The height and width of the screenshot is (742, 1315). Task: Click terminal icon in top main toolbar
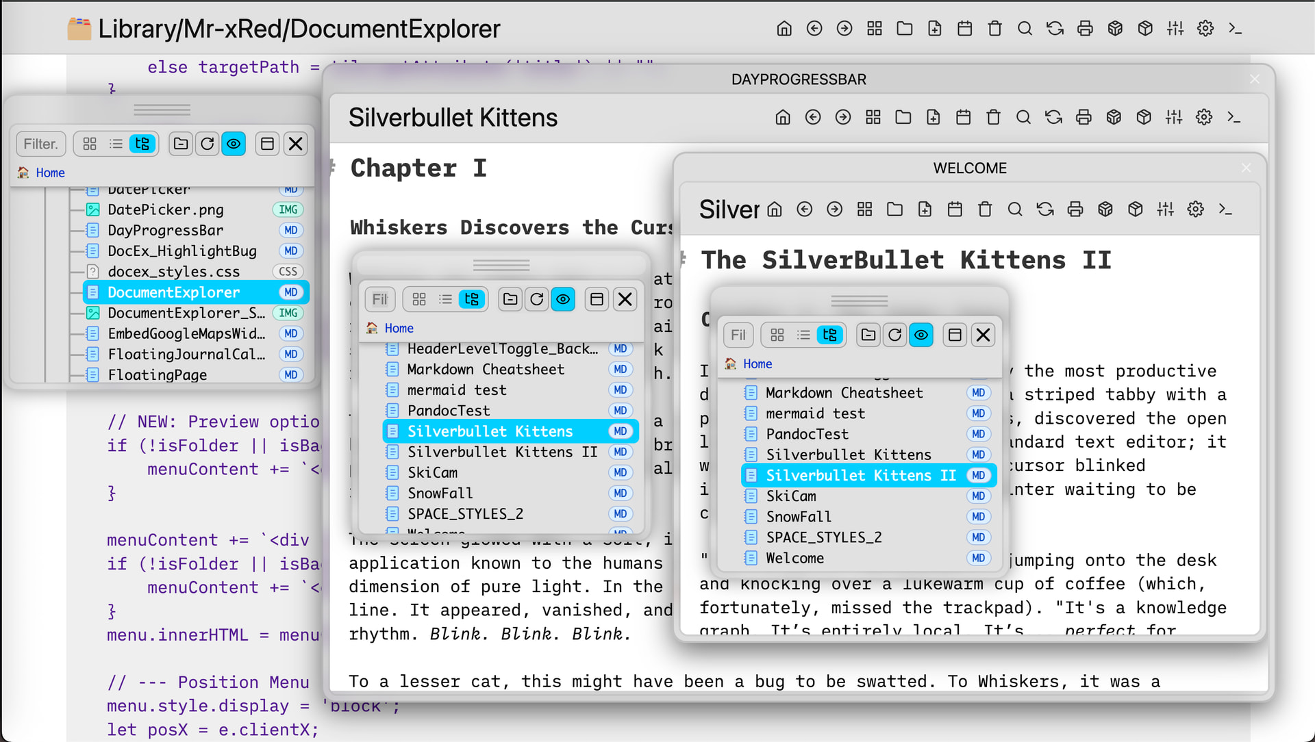point(1235,29)
